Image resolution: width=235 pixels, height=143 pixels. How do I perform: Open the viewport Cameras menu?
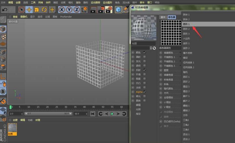[24, 17]
